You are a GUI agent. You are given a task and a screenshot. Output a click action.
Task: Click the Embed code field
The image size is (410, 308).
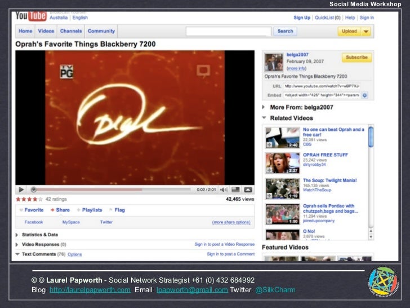tap(322, 95)
